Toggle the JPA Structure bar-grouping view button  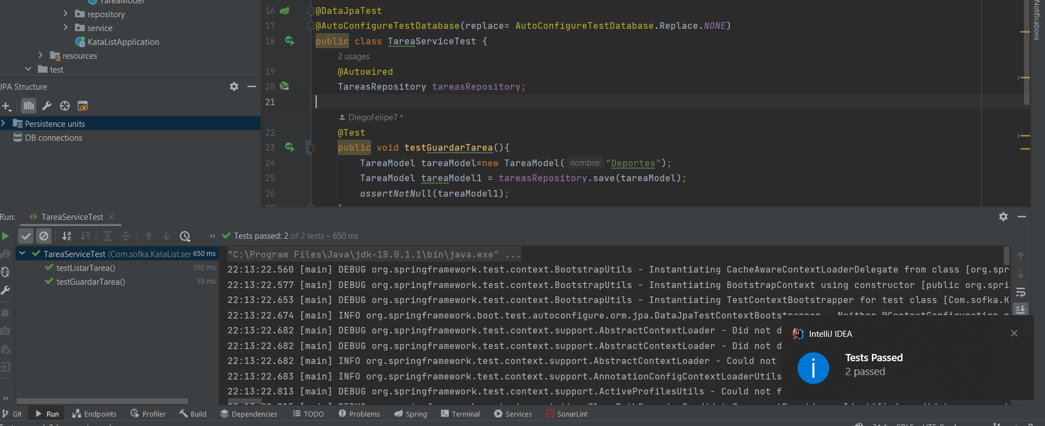pos(28,105)
